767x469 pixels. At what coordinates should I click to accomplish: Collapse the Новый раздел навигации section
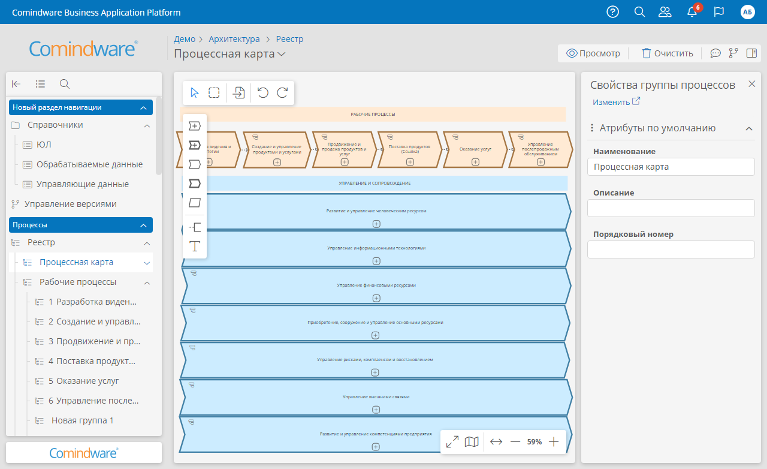(x=143, y=107)
